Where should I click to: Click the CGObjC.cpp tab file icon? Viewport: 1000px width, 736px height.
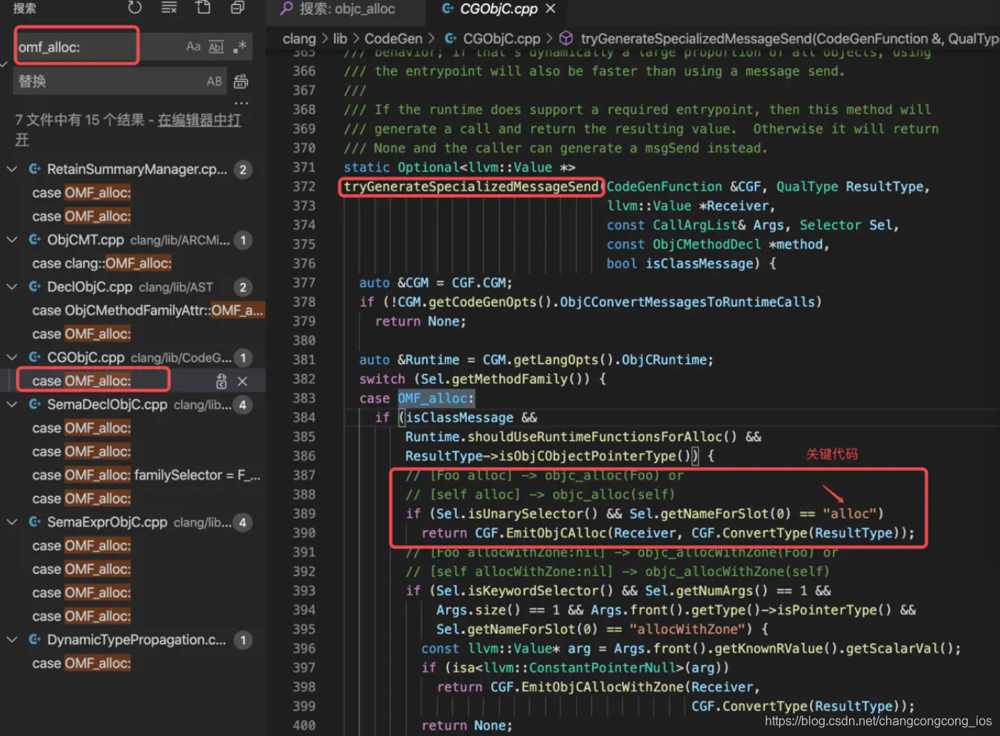(447, 9)
